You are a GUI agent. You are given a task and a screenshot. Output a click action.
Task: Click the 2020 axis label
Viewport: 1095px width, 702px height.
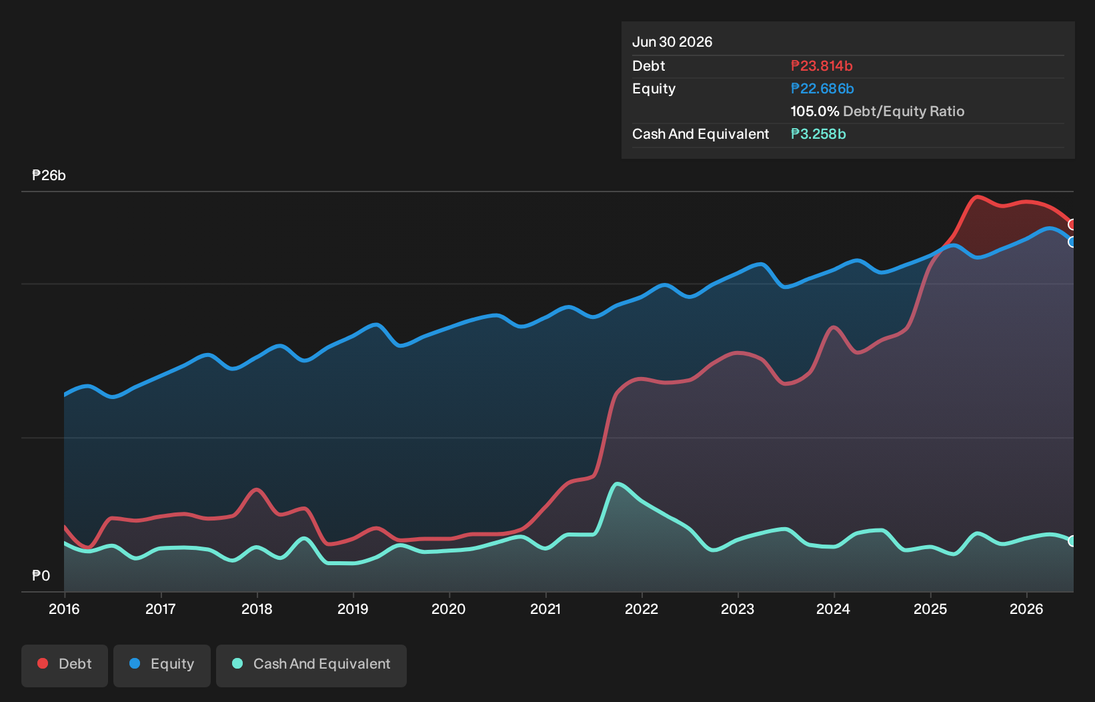[x=449, y=609]
